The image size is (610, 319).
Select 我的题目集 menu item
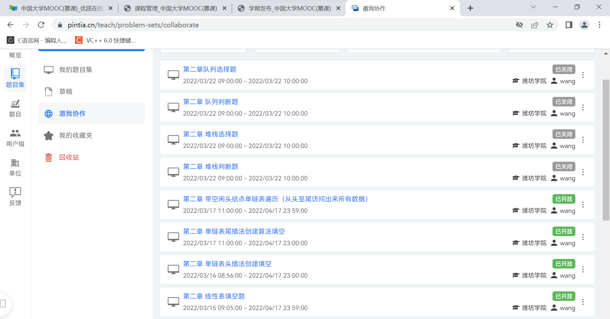point(76,70)
